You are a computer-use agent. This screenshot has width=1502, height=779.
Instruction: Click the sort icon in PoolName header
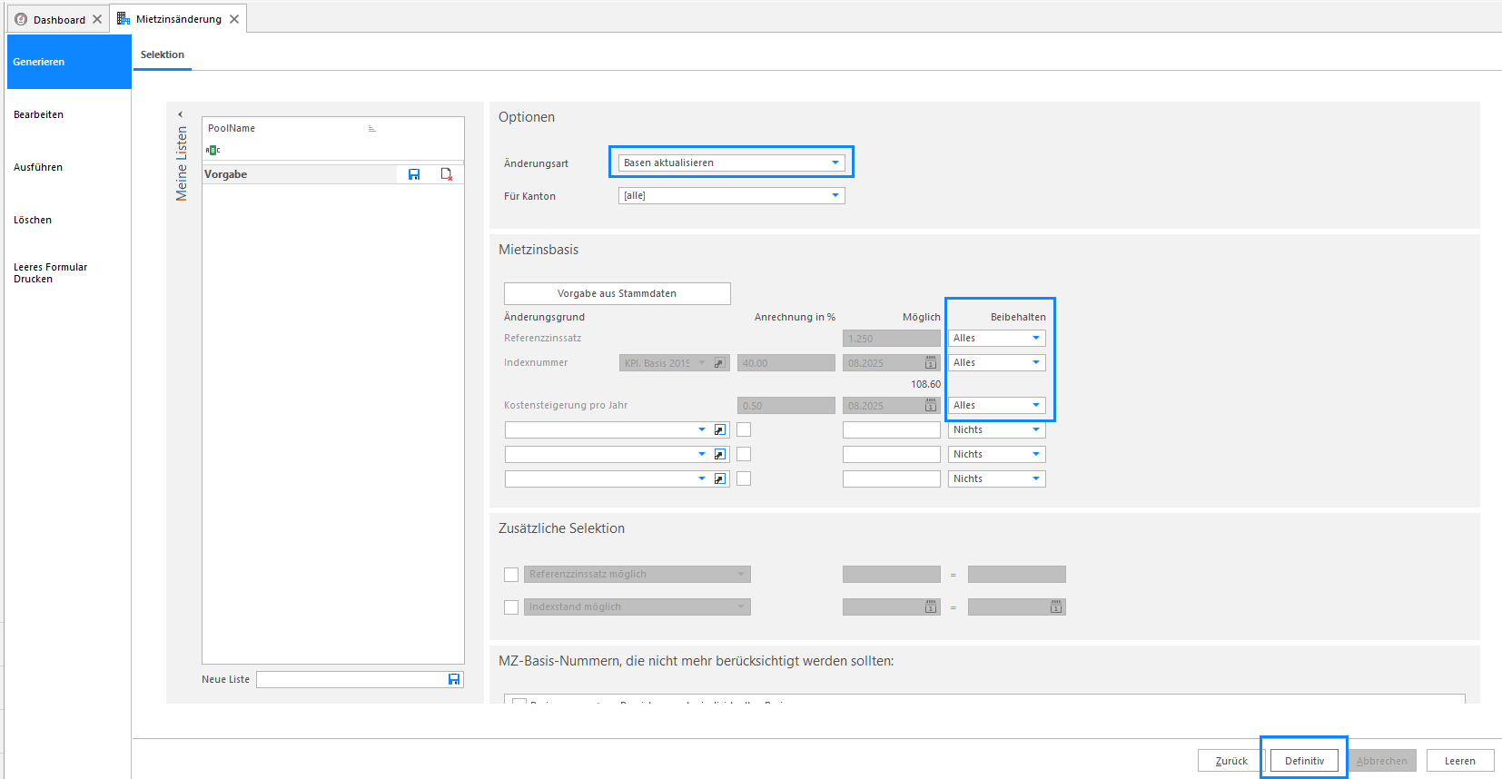(371, 128)
